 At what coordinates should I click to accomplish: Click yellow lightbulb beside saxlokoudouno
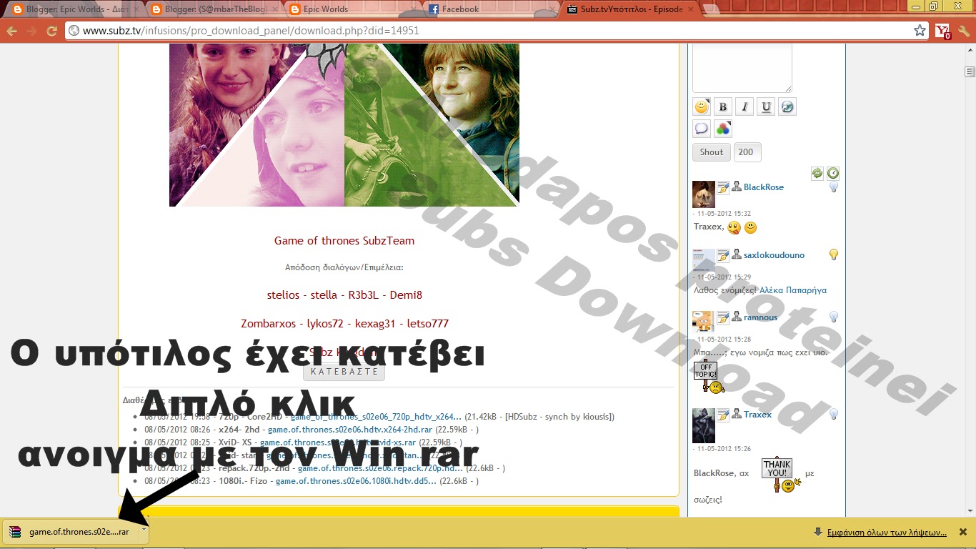tap(833, 254)
